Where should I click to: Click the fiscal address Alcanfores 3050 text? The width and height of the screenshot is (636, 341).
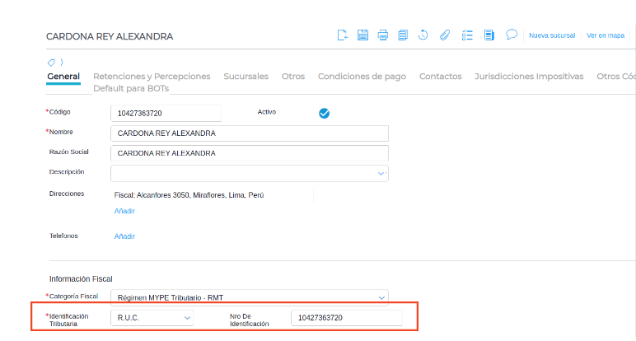tap(189, 195)
